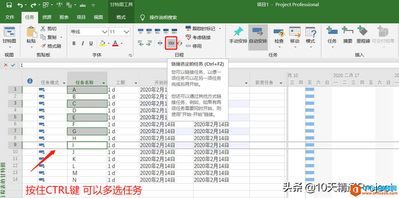Open the File (文件) tab

(10, 17)
